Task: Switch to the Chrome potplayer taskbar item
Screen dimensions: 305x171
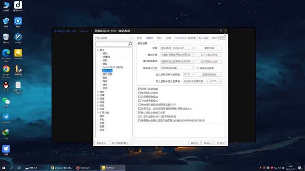Action: click(x=61, y=168)
